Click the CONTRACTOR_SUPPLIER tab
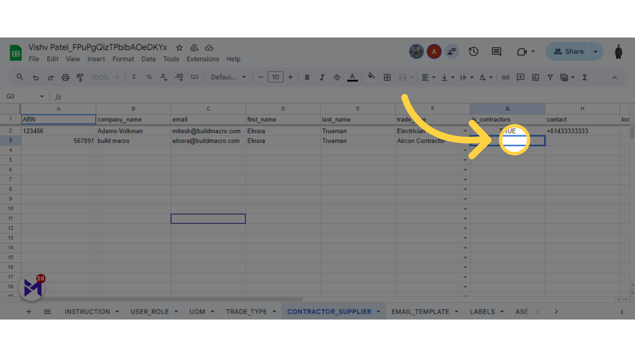Image resolution: width=635 pixels, height=357 pixels. pyautogui.click(x=330, y=311)
